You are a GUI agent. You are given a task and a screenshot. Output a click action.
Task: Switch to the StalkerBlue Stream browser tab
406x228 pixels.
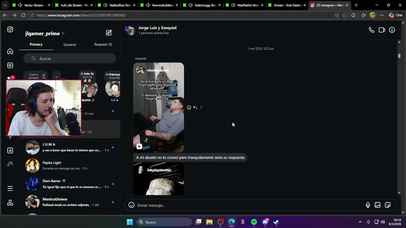tap(117, 5)
